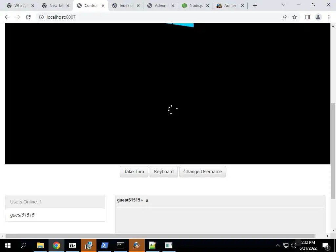Click the remote VM display screen
The width and height of the screenshot is (336, 252).
[x=168, y=94]
